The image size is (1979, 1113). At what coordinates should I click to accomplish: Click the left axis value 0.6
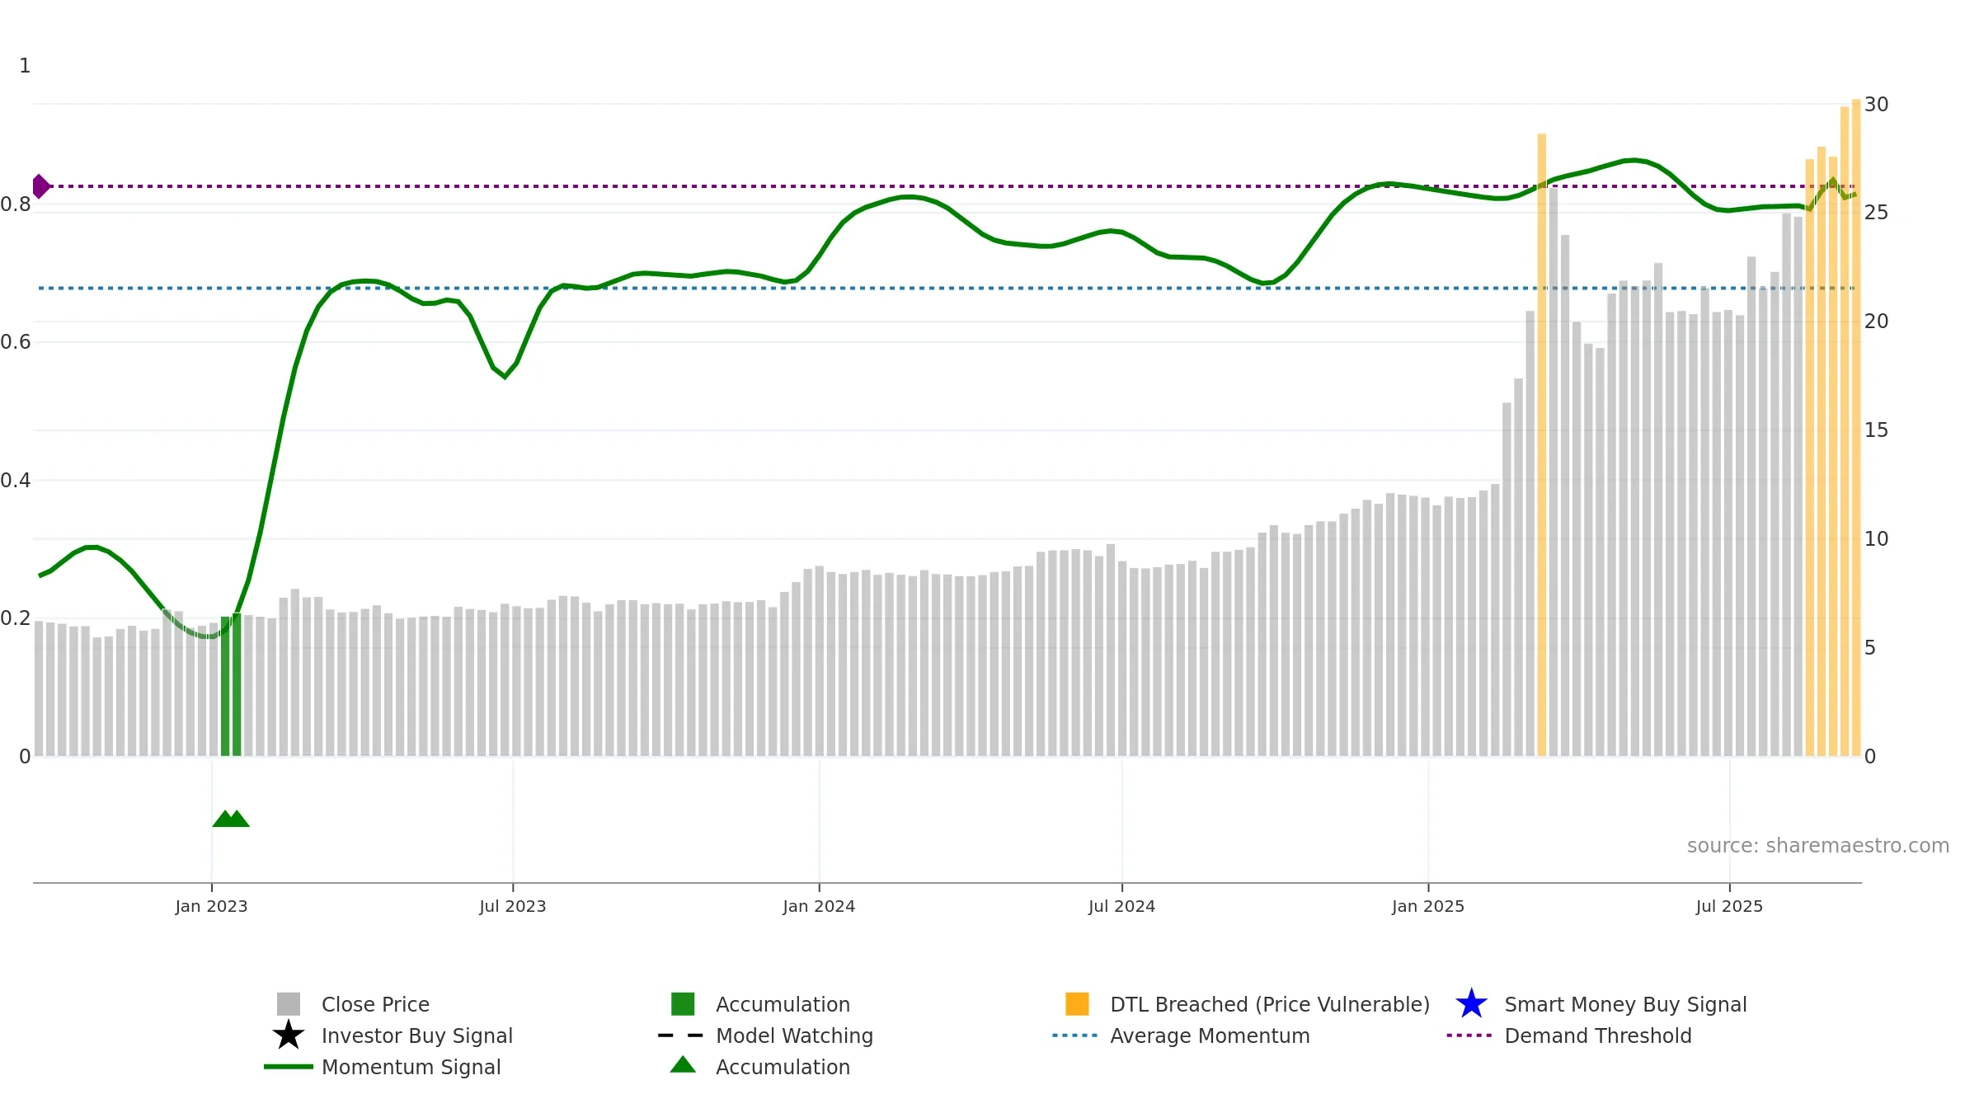[x=16, y=342]
